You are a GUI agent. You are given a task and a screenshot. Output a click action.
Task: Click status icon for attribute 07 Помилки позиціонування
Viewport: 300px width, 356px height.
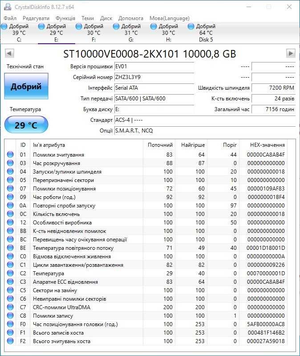click(x=10, y=188)
